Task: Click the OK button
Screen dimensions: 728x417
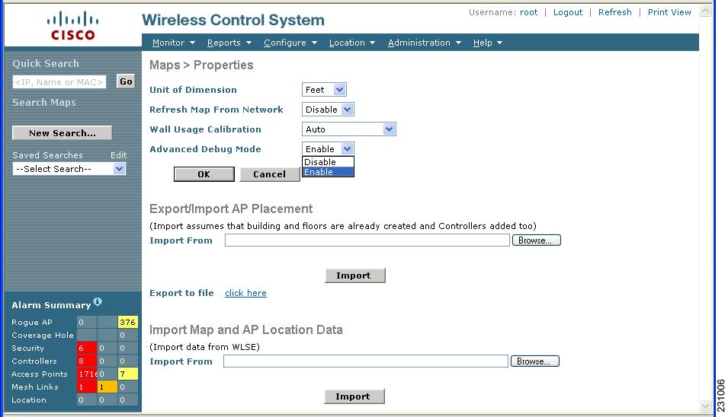Action: tap(204, 174)
